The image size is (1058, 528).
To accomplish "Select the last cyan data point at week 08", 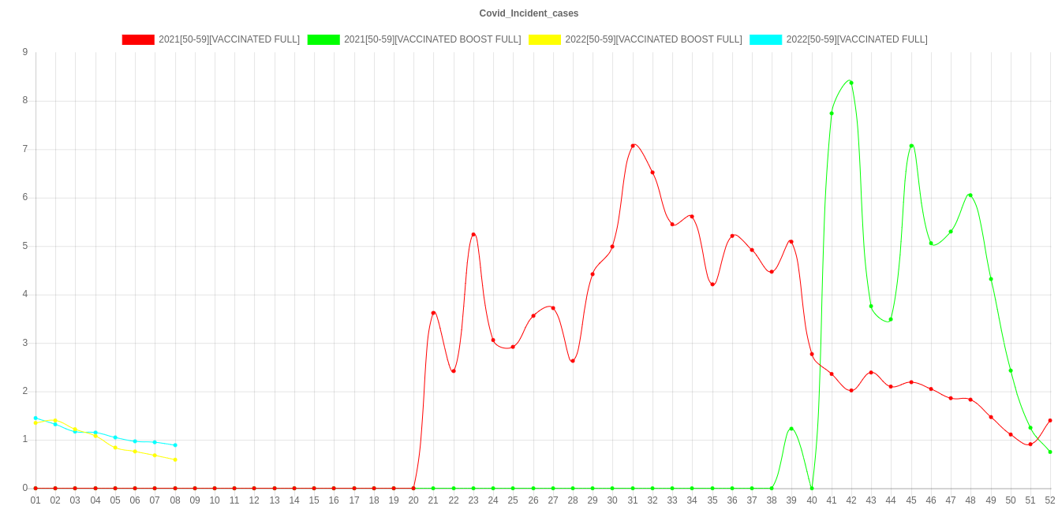I will [175, 445].
